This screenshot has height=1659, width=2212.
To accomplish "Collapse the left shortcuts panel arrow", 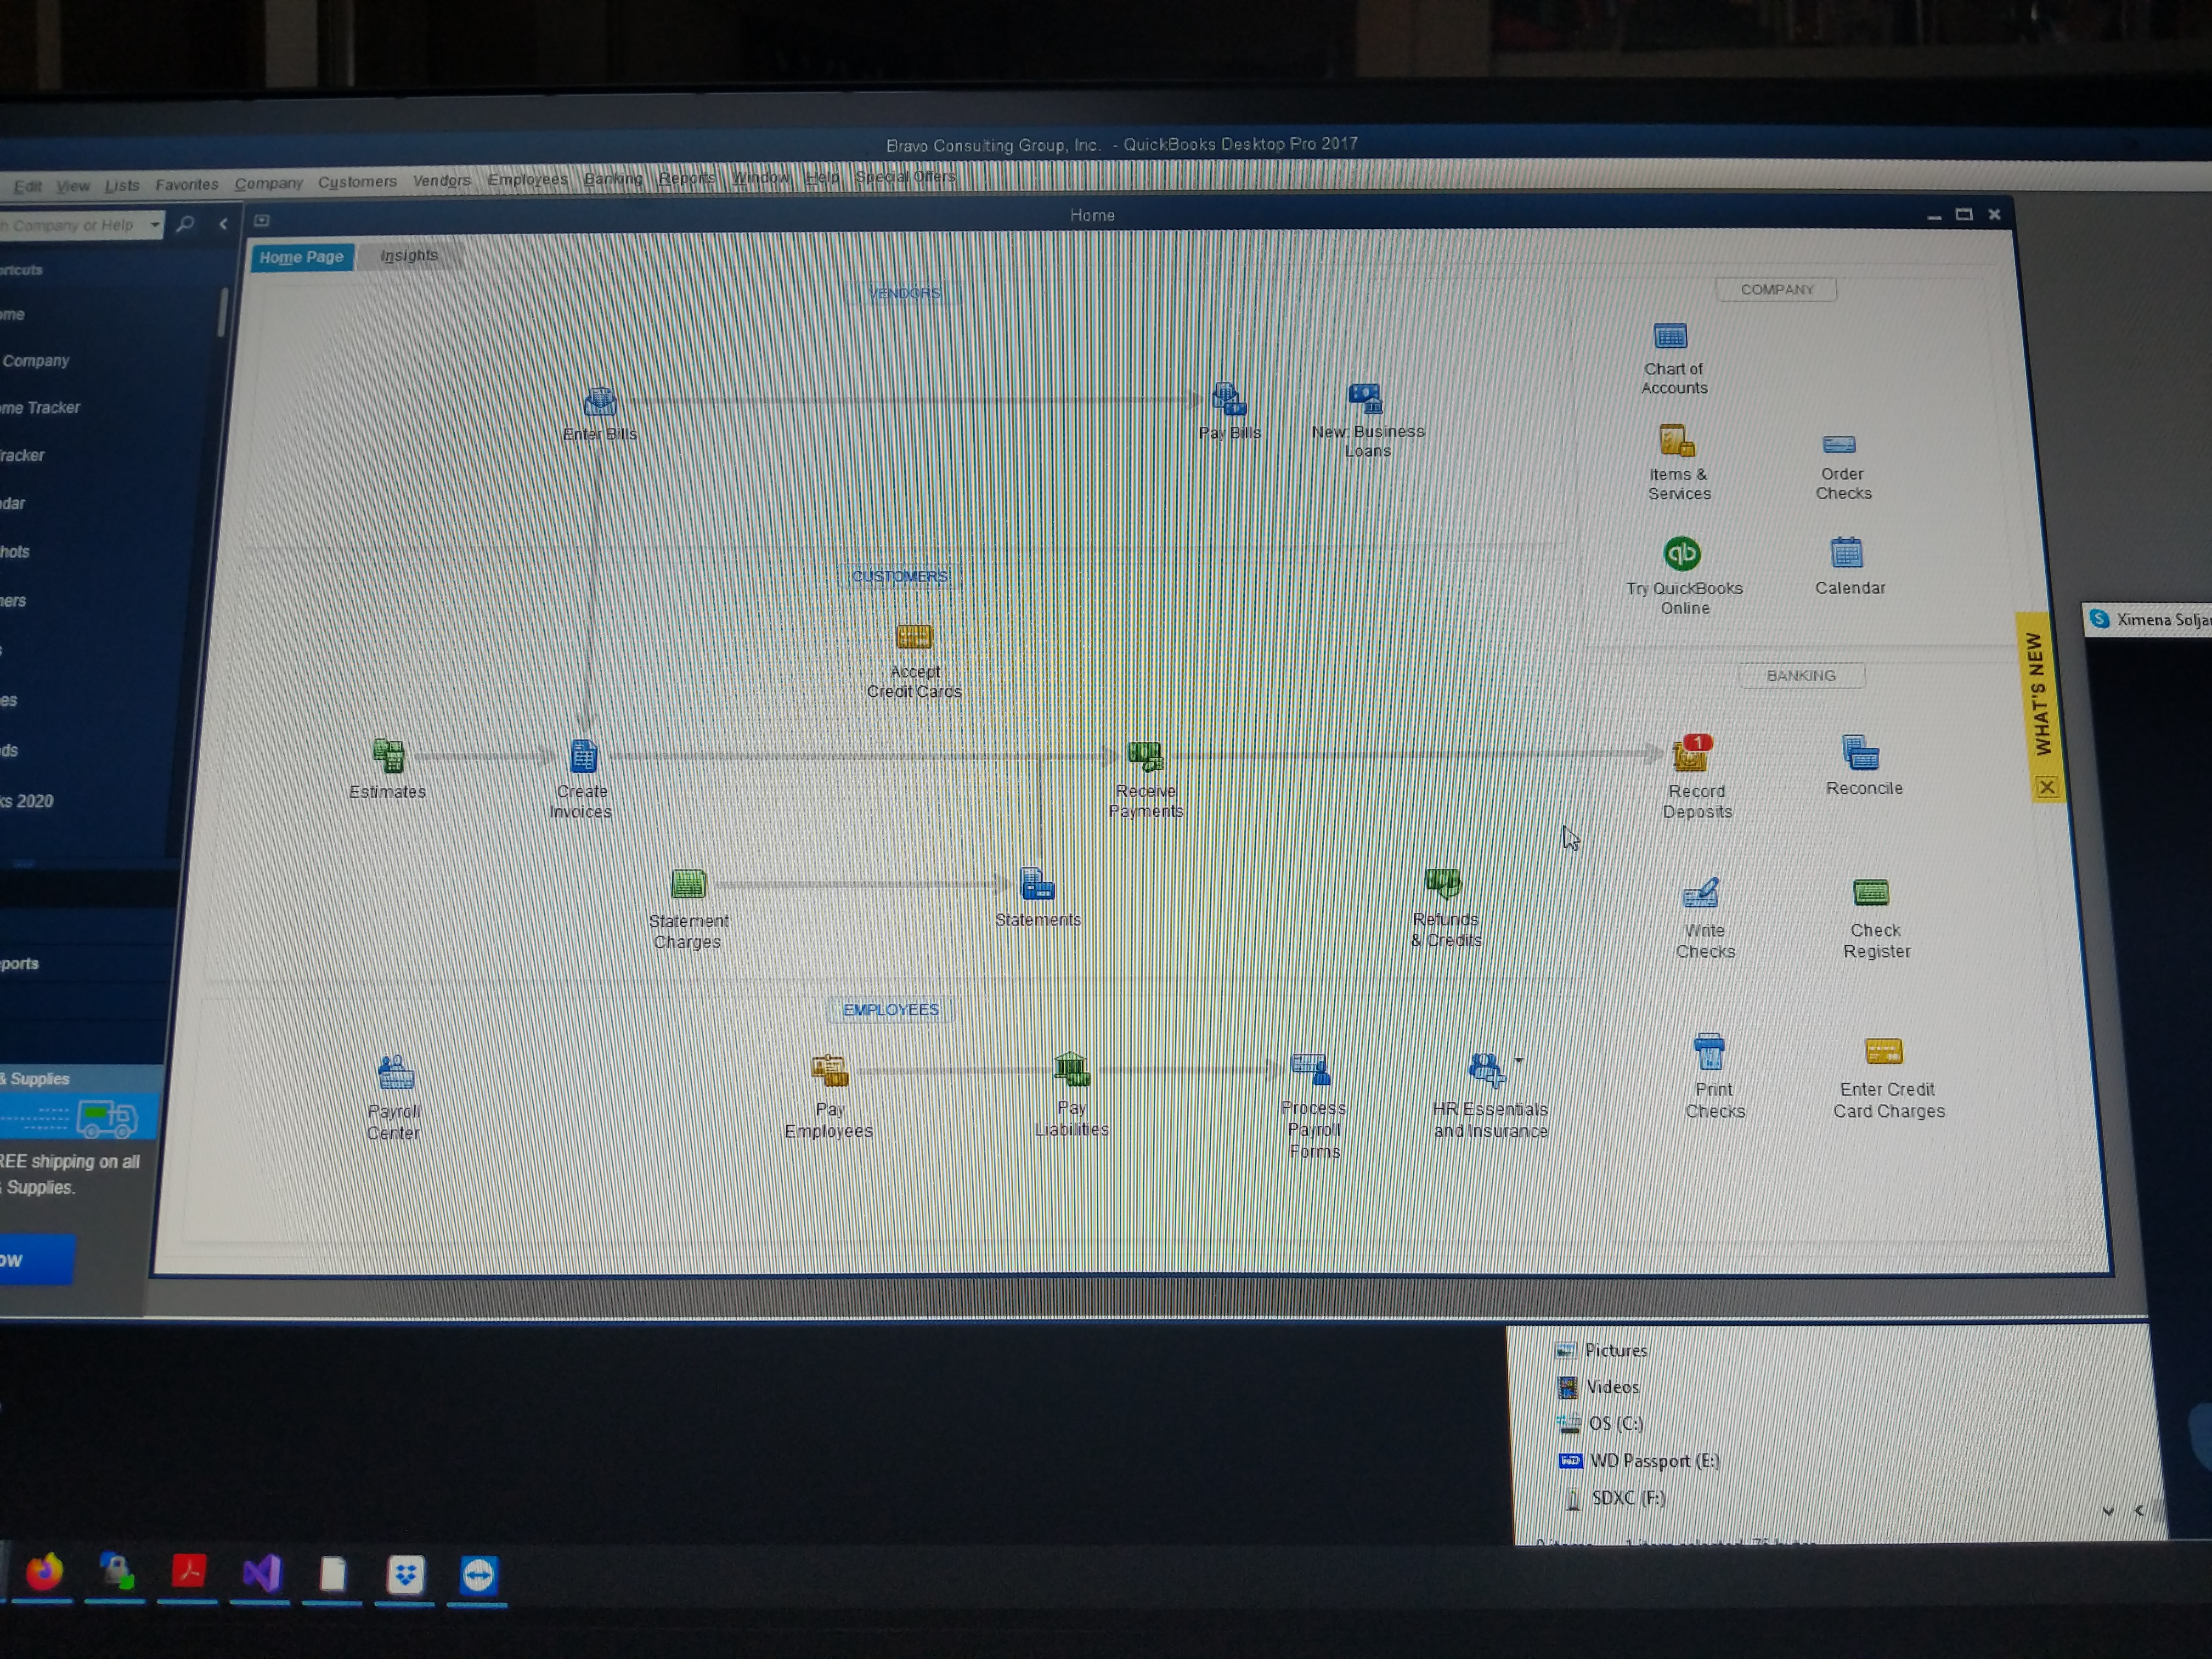I will coord(223,224).
